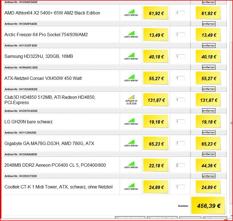
Task: Click yellow availability icon for Club3D HD4850
Action: (x=131, y=97)
